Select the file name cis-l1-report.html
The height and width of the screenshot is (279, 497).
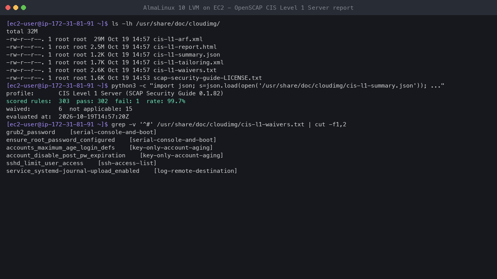(x=185, y=47)
